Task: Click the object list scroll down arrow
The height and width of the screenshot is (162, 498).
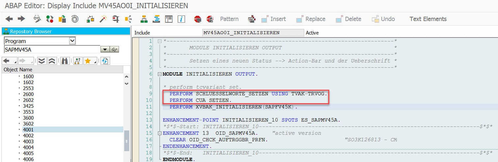Action: [127, 84]
